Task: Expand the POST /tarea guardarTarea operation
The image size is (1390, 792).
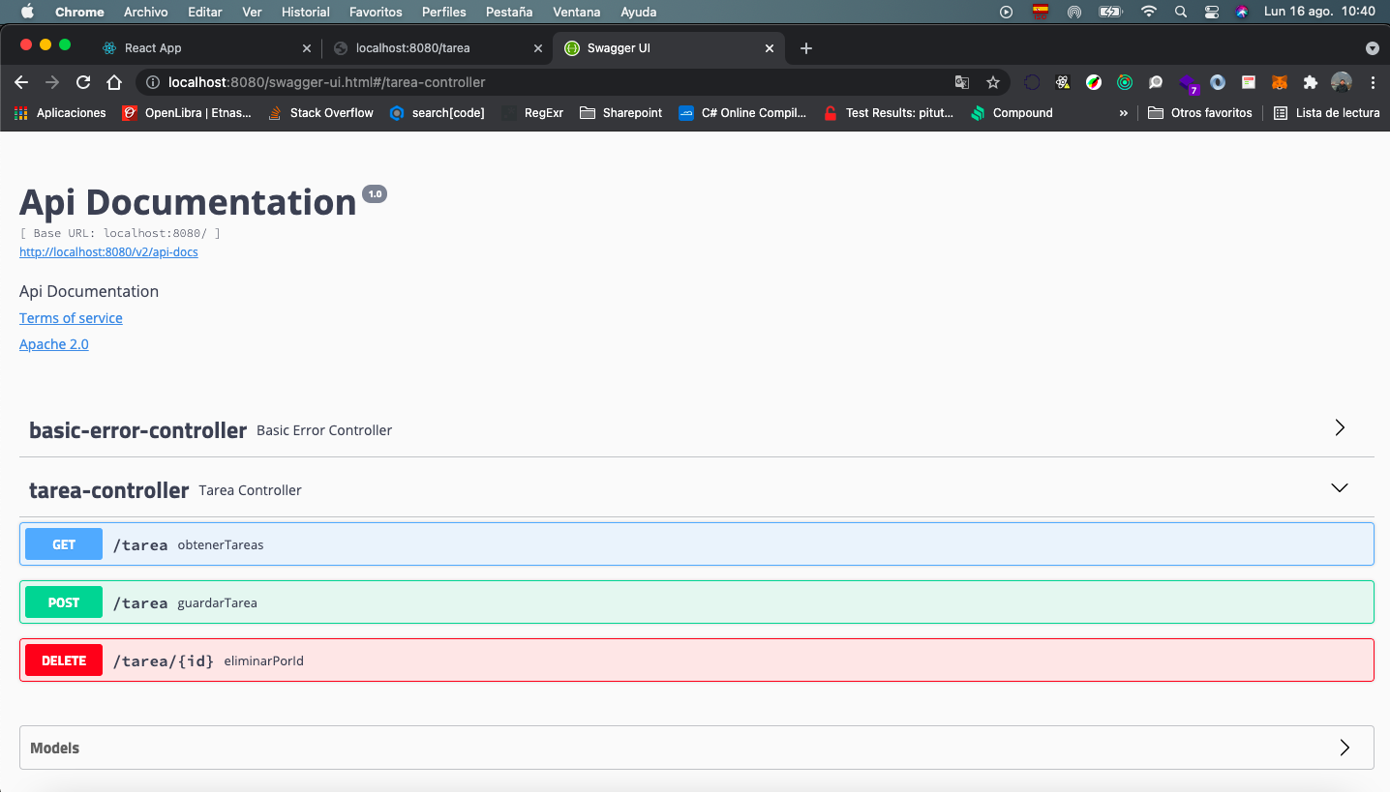Action: [697, 602]
